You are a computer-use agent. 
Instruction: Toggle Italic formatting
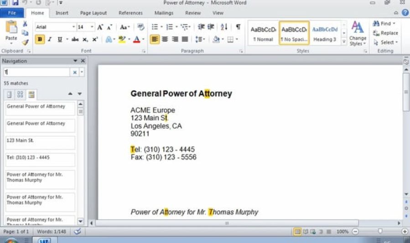[50, 40]
